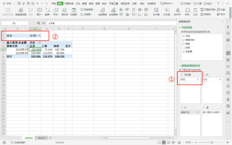The height and width of the screenshot is (145, 232).
Task: Open the 形状 shapes tool
Action: [x=56, y=12]
